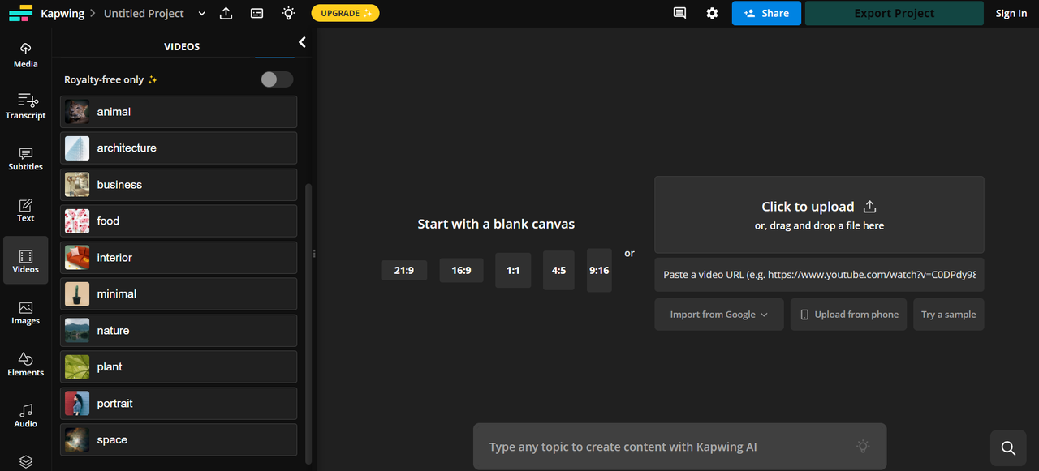Select the architecture video category
Viewport: 1039px width, 471px height.
[179, 148]
